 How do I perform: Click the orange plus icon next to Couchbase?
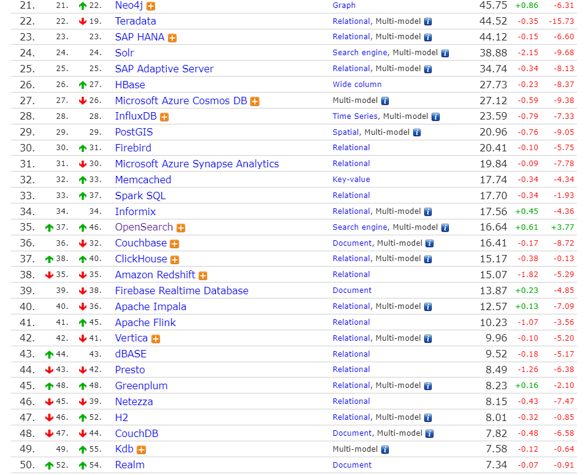coord(174,244)
